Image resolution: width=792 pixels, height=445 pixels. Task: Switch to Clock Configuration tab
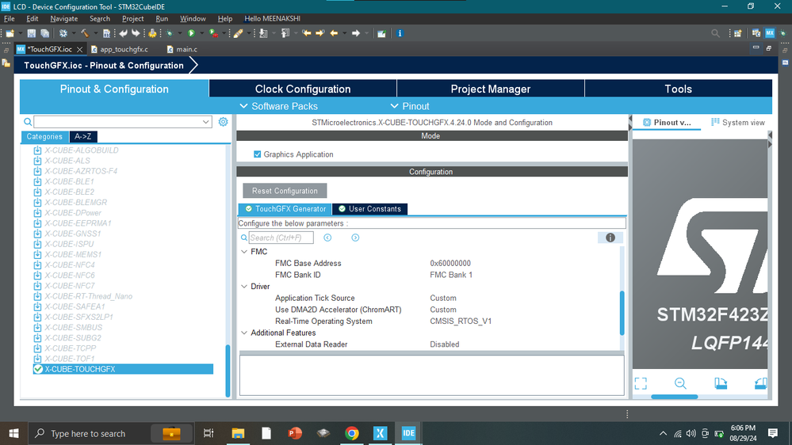(x=303, y=89)
